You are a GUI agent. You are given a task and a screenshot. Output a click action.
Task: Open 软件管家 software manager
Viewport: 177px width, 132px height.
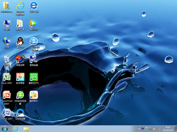click(x=20, y=77)
